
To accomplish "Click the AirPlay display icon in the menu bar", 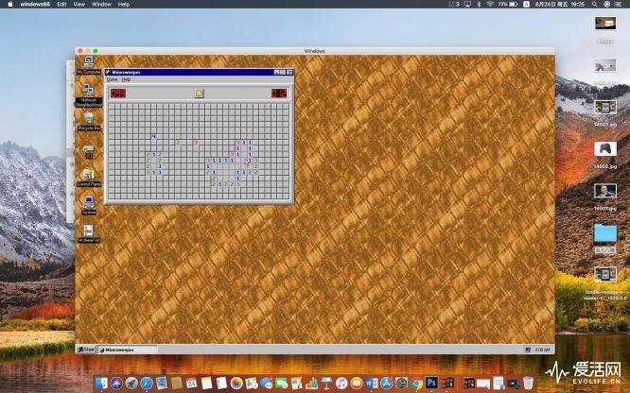I will pos(467,4).
